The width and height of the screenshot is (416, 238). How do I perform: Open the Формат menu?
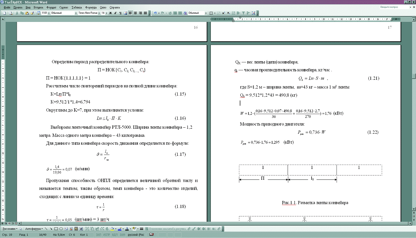click(x=51, y=7)
